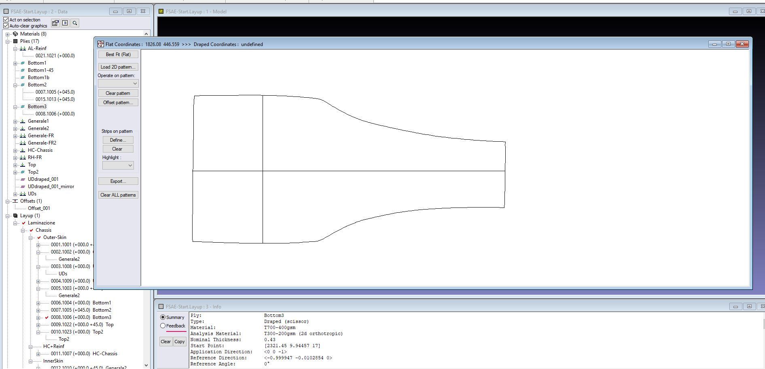The image size is (765, 369).
Task: Click the Materials box icon in the tree
Action: (x=15, y=34)
